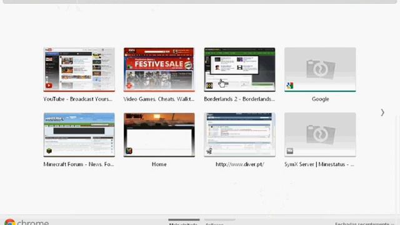
Task: Click the red favicon on Video Games tile
Action: (x=129, y=86)
